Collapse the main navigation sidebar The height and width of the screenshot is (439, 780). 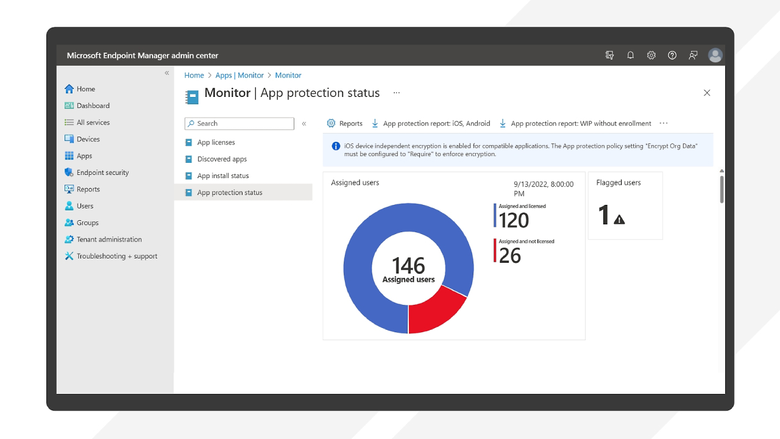[167, 73]
